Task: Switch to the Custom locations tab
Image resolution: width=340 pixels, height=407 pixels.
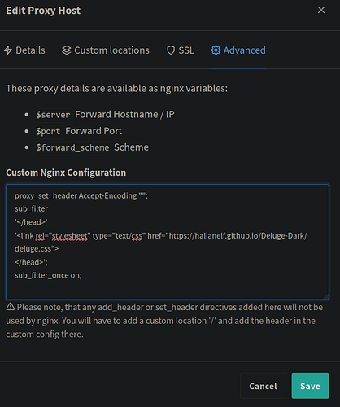Action: tap(106, 50)
